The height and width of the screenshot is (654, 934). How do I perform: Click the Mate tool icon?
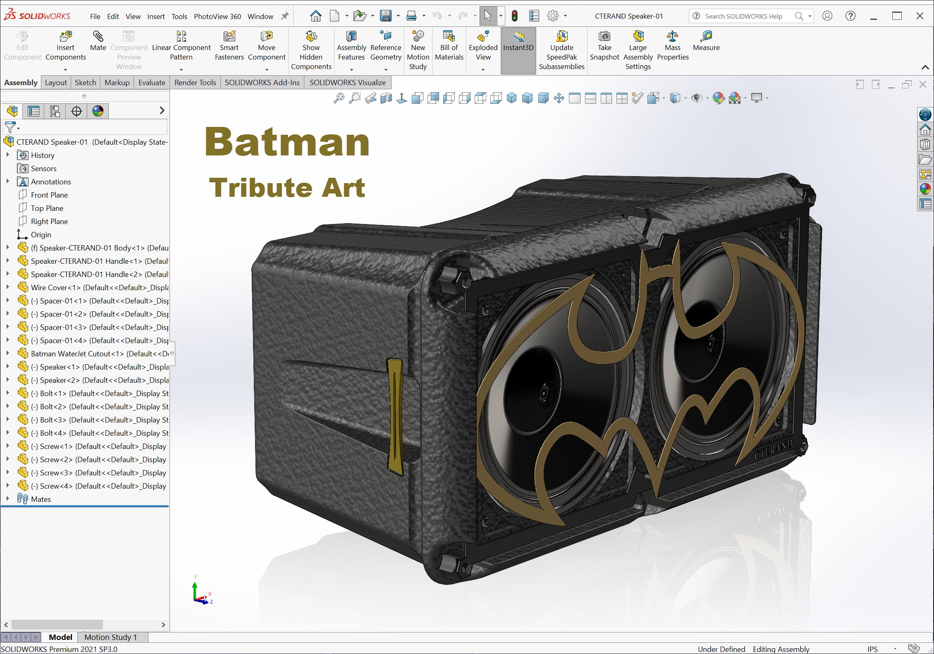[98, 37]
